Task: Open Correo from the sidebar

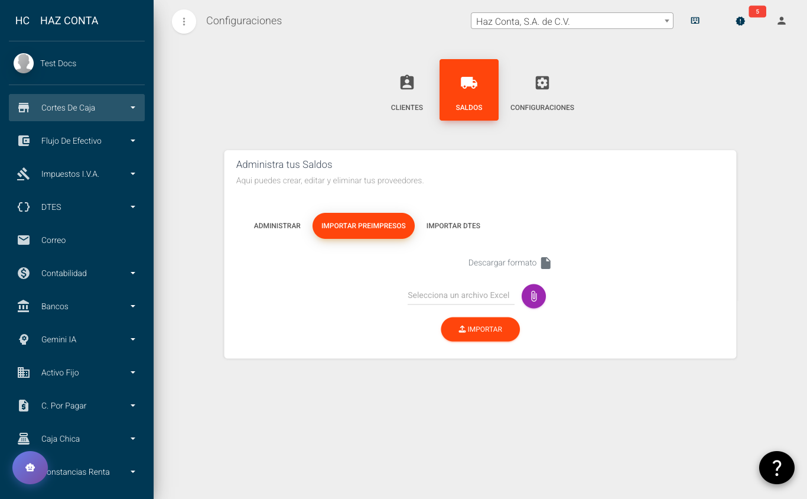Action: [53, 240]
